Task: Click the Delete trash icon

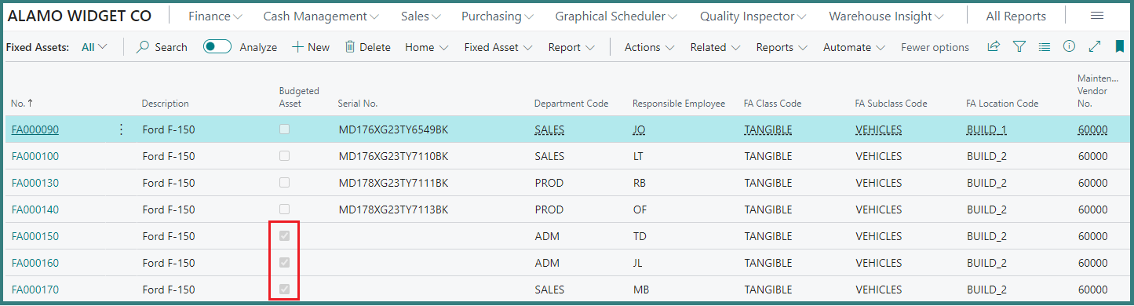Action: coord(350,47)
